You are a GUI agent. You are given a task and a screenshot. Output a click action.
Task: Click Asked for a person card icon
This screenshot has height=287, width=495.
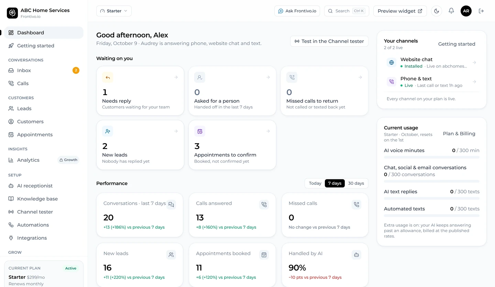[200, 77]
